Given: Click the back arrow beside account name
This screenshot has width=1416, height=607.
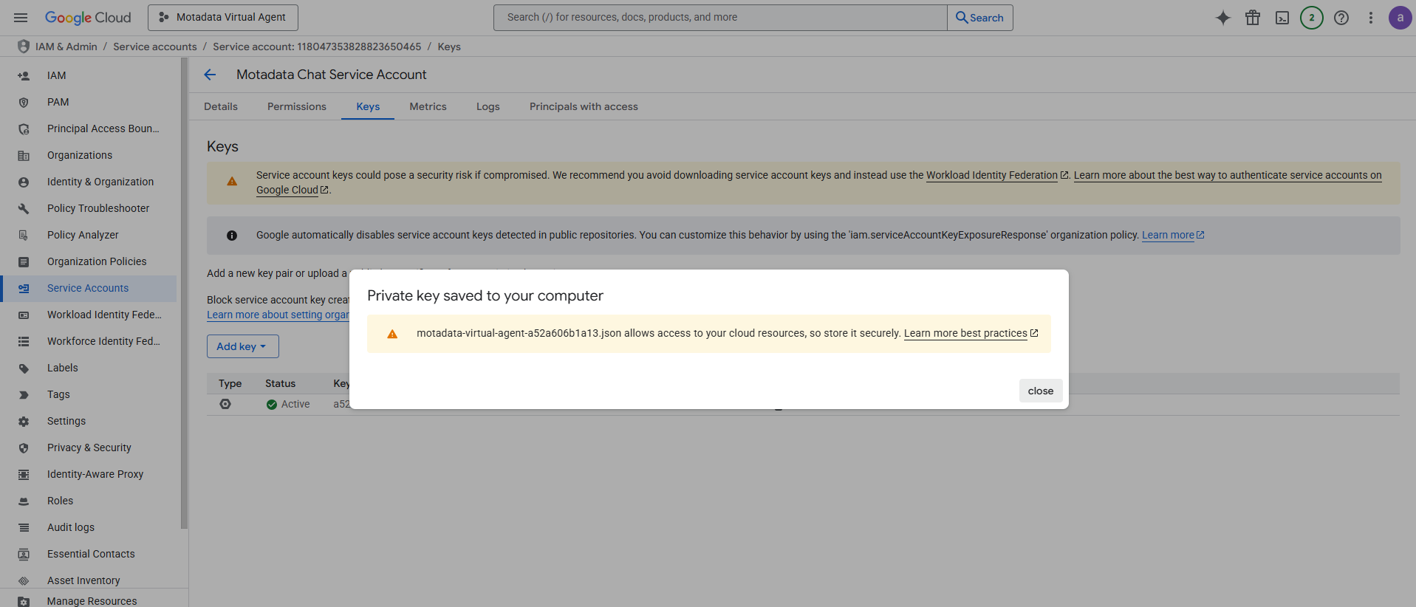Looking at the screenshot, I should [x=210, y=75].
